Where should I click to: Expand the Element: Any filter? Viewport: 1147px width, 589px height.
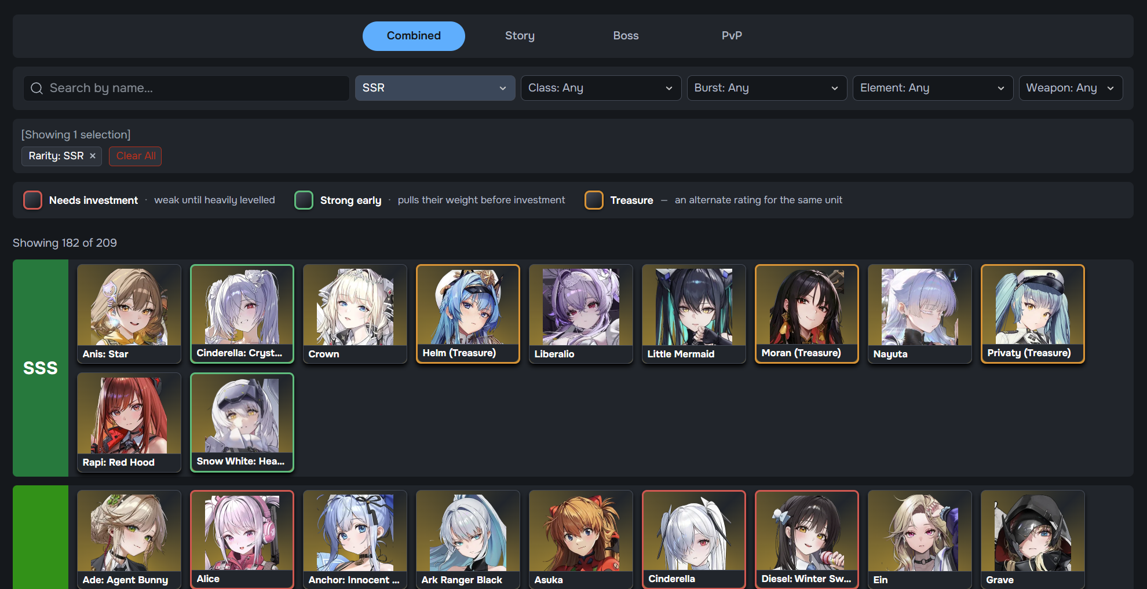tap(933, 88)
